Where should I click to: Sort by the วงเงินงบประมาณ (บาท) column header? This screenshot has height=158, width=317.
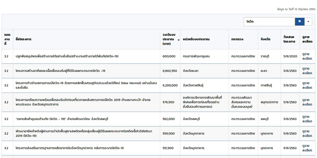point(169,39)
